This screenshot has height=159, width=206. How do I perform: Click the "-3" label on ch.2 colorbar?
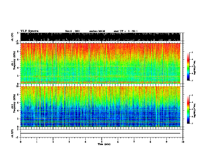tap(192, 95)
